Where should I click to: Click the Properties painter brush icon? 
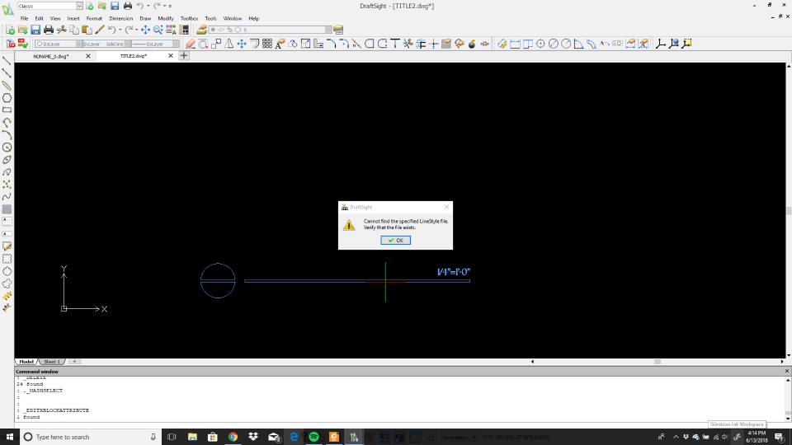100,30
